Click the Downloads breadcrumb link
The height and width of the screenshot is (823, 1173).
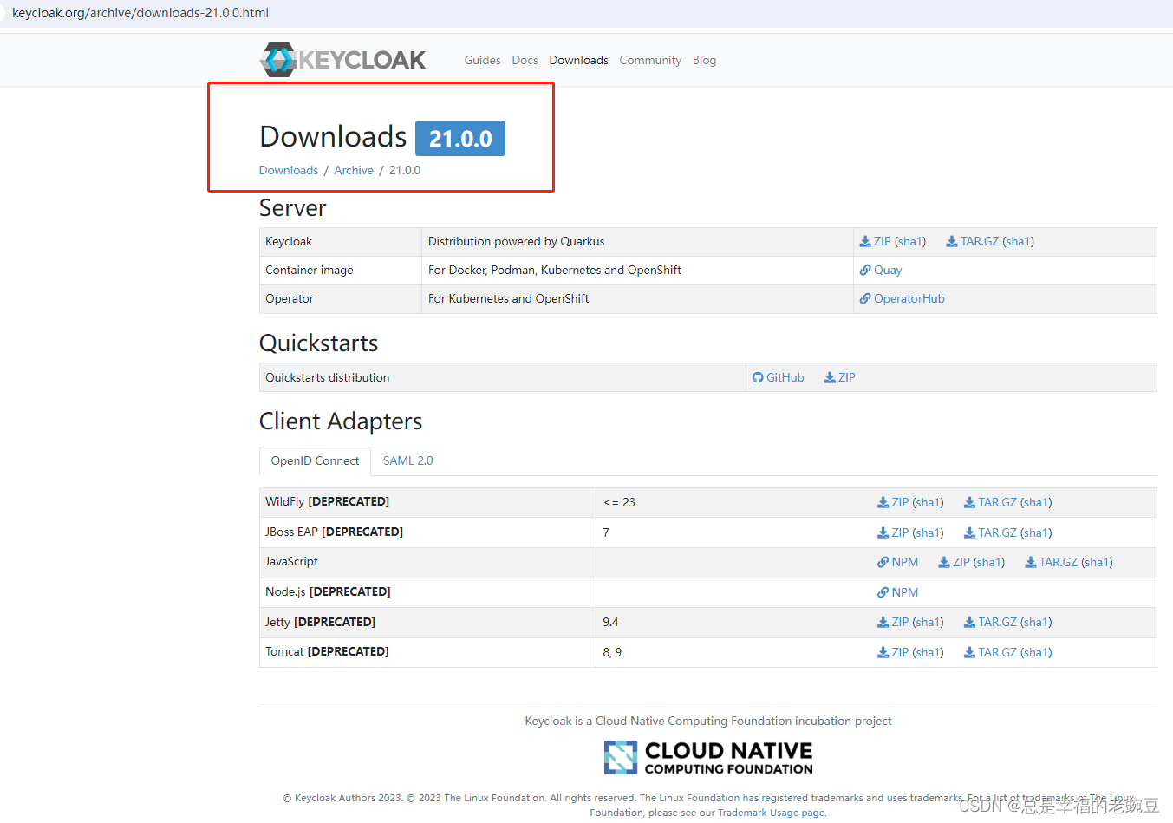tap(289, 170)
